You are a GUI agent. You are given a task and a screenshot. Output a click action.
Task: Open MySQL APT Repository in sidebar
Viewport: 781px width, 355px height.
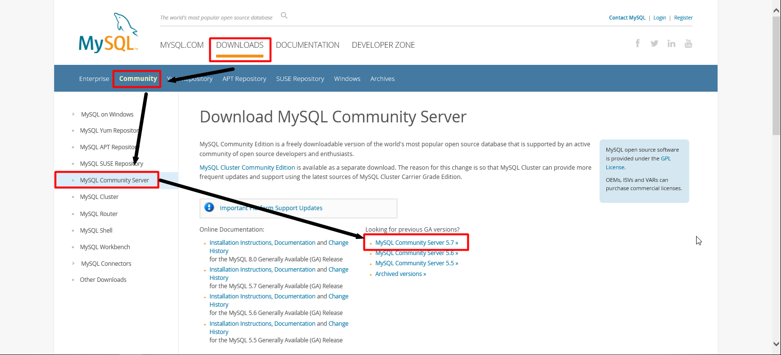click(x=110, y=147)
